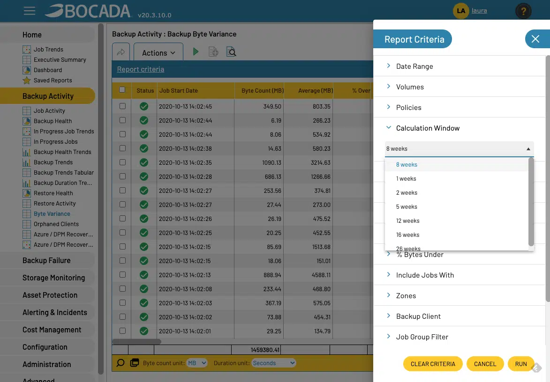The height and width of the screenshot is (382, 550).
Task: Open the hamburger navigation menu
Action: point(30,11)
